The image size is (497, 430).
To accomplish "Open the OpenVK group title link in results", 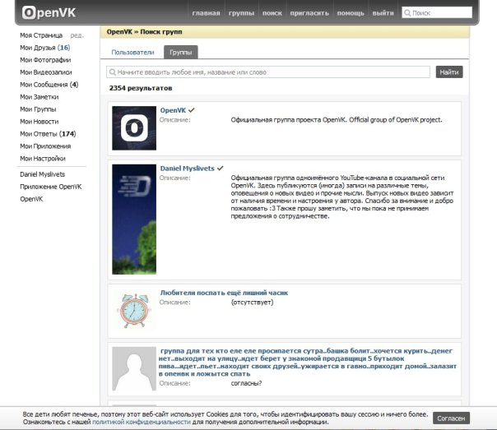I will 173,110.
